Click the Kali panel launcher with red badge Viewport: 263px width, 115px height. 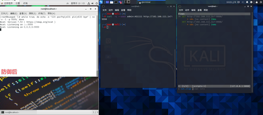click(120, 2)
